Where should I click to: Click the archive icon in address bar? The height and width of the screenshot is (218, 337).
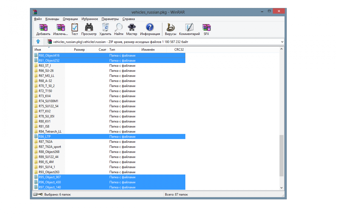coord(50,42)
